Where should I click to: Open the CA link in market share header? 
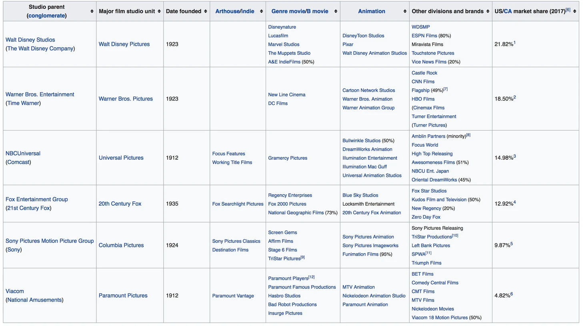tap(508, 11)
